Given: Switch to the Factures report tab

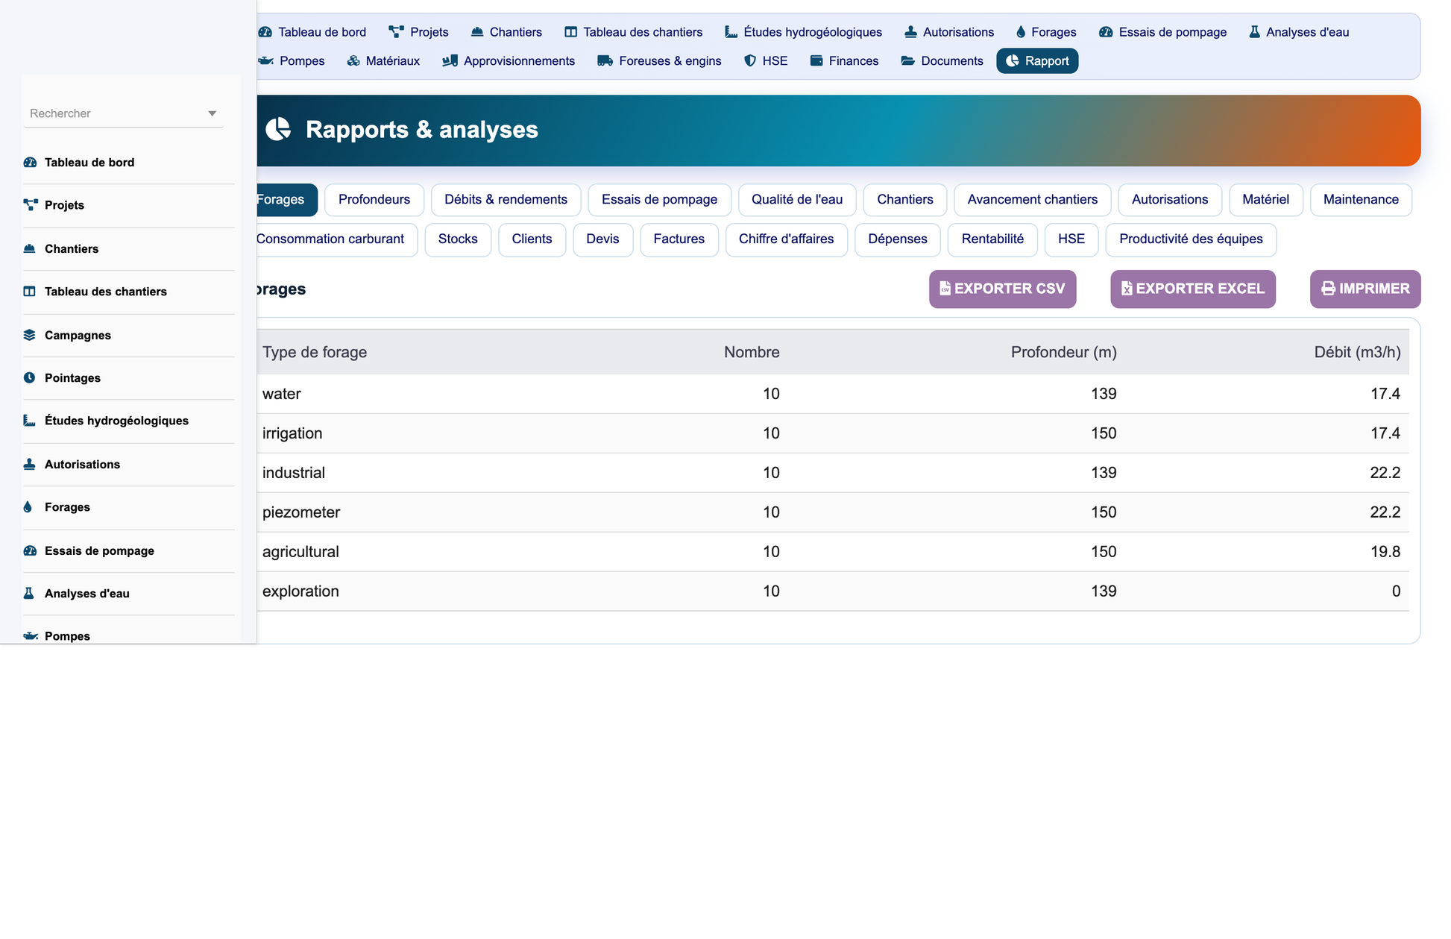Looking at the screenshot, I should pyautogui.click(x=679, y=239).
